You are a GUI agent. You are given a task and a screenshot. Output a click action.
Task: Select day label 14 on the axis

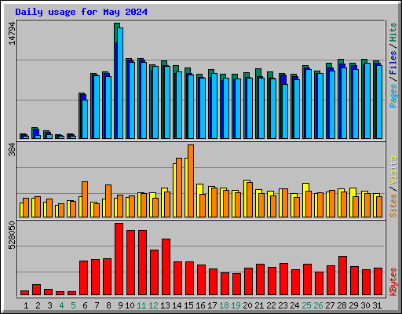point(177,305)
